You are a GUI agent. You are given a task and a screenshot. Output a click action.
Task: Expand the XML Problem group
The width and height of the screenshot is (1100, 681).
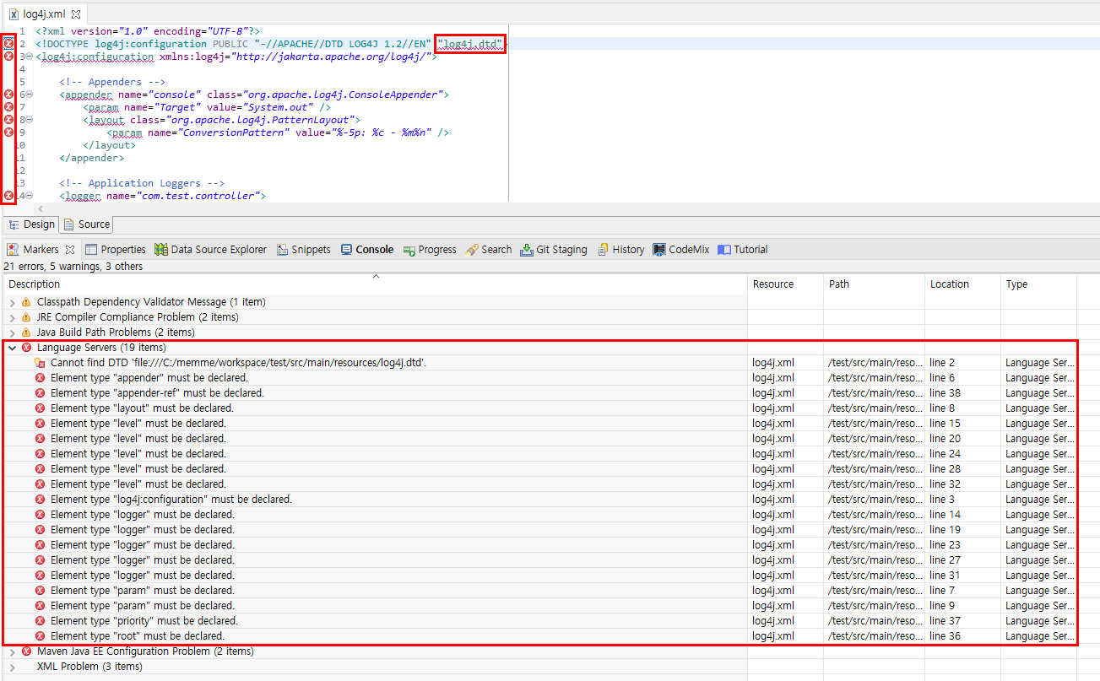point(12,667)
